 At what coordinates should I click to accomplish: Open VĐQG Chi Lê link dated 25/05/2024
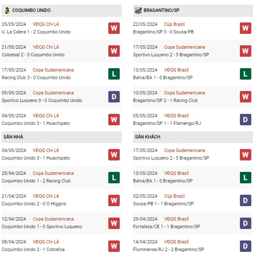46,24
